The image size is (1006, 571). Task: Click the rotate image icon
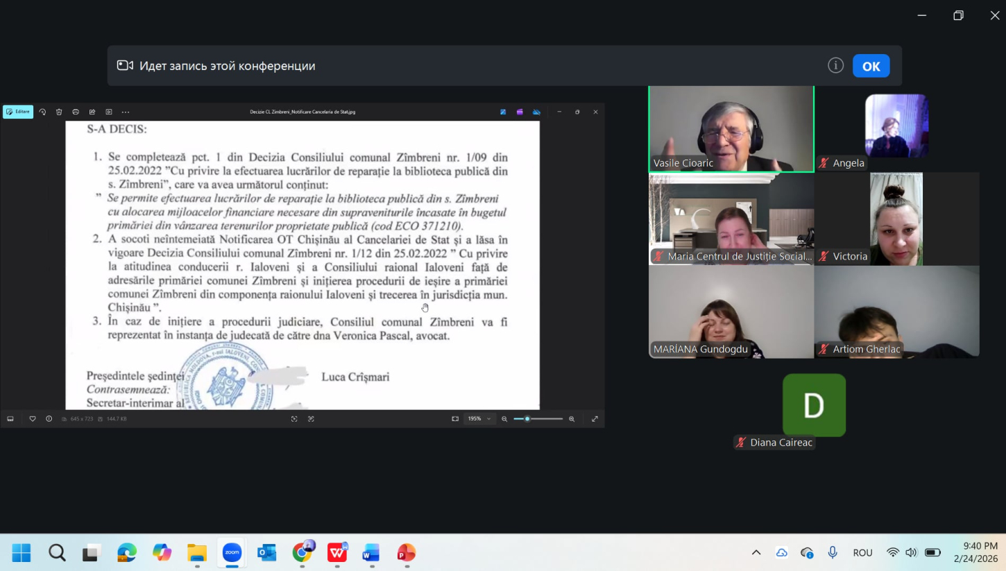coord(42,112)
